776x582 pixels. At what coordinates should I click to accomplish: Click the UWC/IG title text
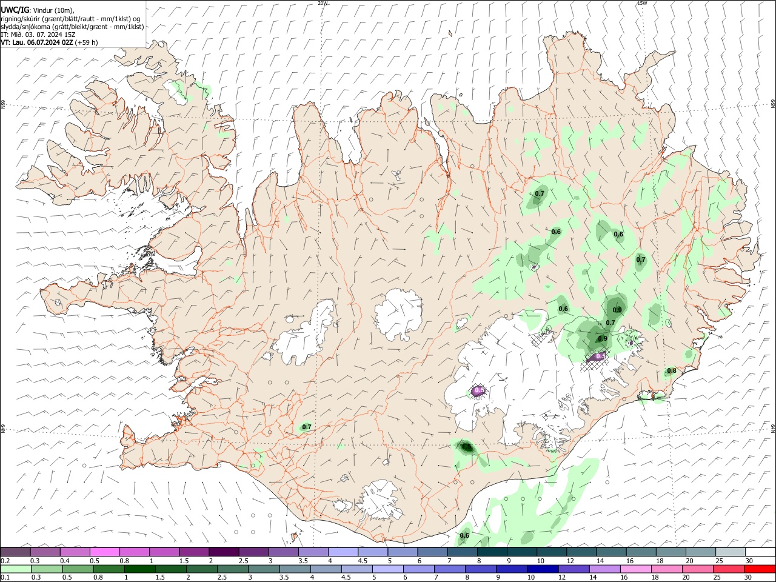pyautogui.click(x=14, y=9)
